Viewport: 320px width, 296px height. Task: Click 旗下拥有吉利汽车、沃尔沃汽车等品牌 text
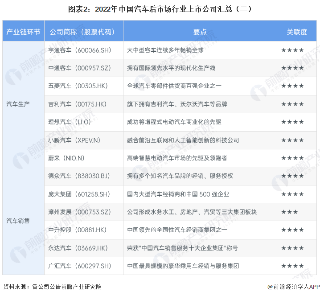[177, 104]
